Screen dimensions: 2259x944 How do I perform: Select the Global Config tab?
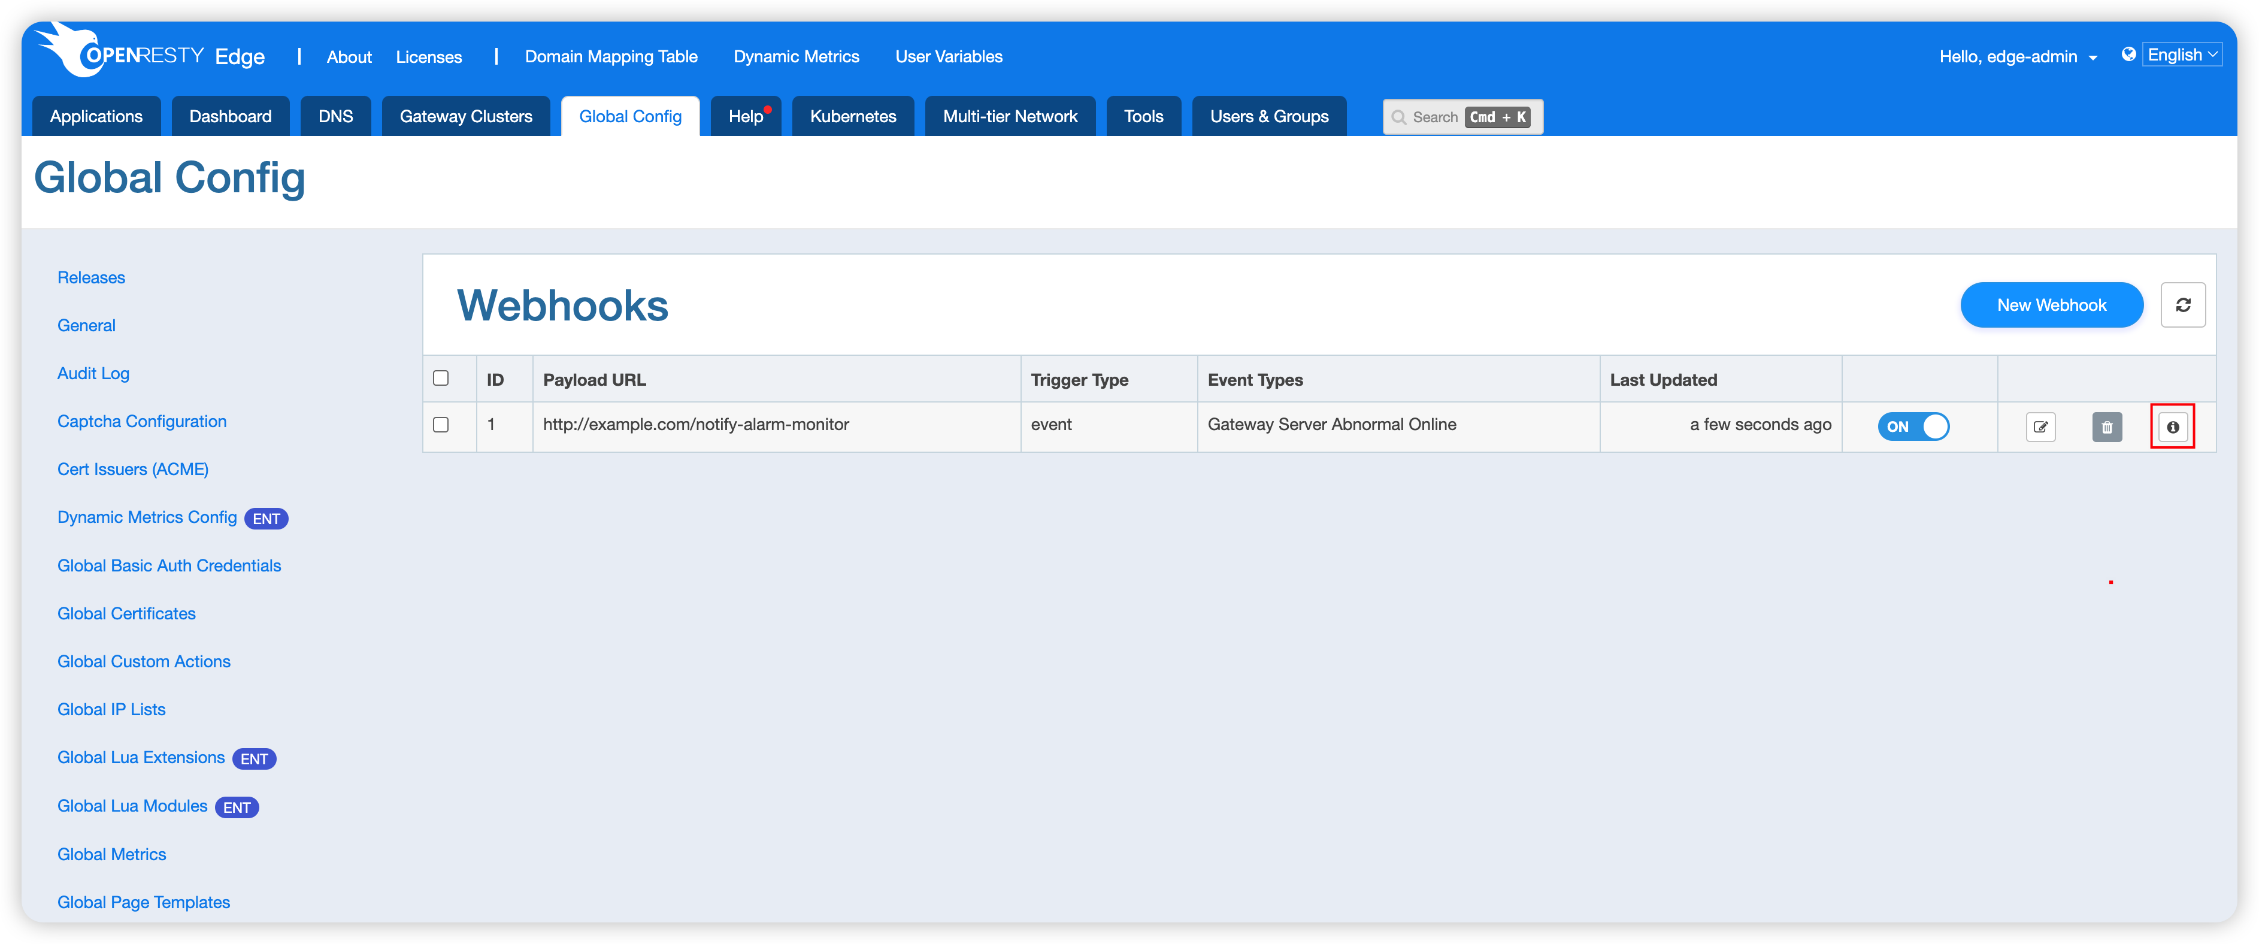coord(631,116)
